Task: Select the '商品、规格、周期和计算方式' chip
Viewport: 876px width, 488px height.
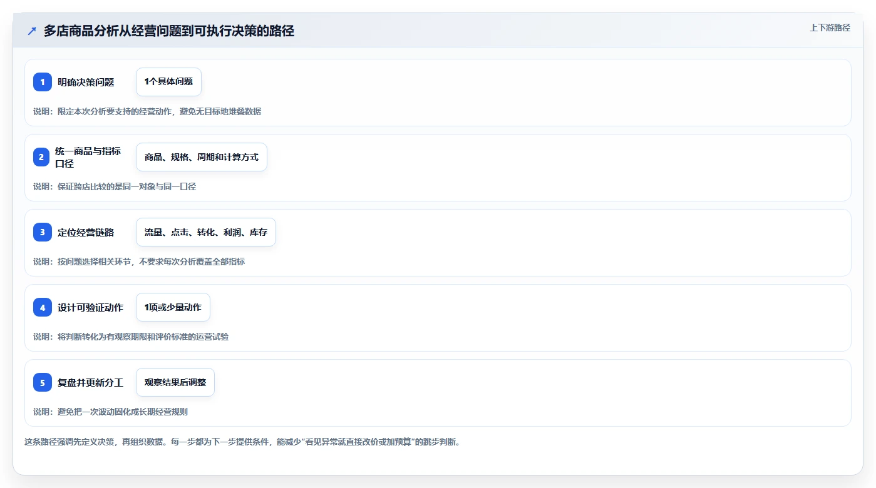Action: (x=202, y=157)
